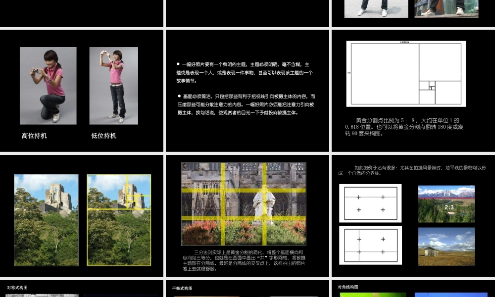Click the cathedral statue photo with yellow grid
This screenshot has height=297, width=495.
click(244, 204)
